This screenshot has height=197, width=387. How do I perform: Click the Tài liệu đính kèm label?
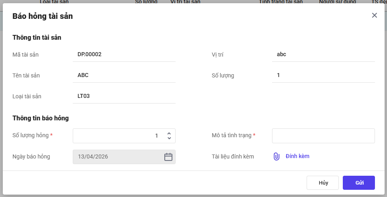[233, 156]
